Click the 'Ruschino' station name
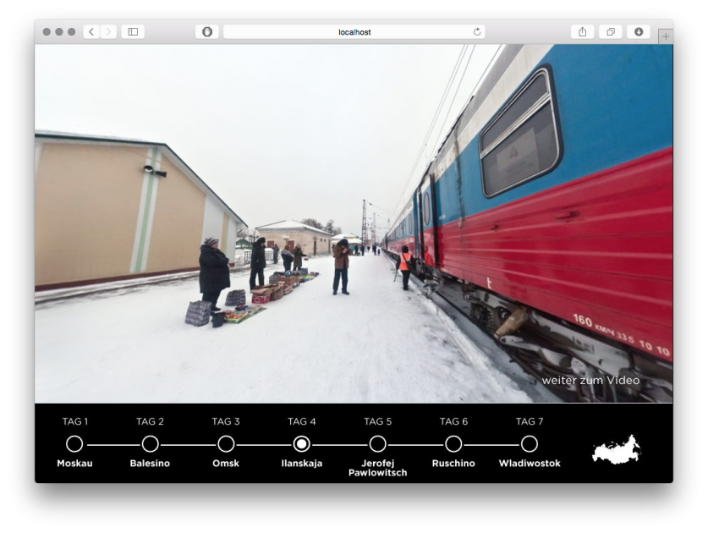The height and width of the screenshot is (533, 708). (x=453, y=463)
